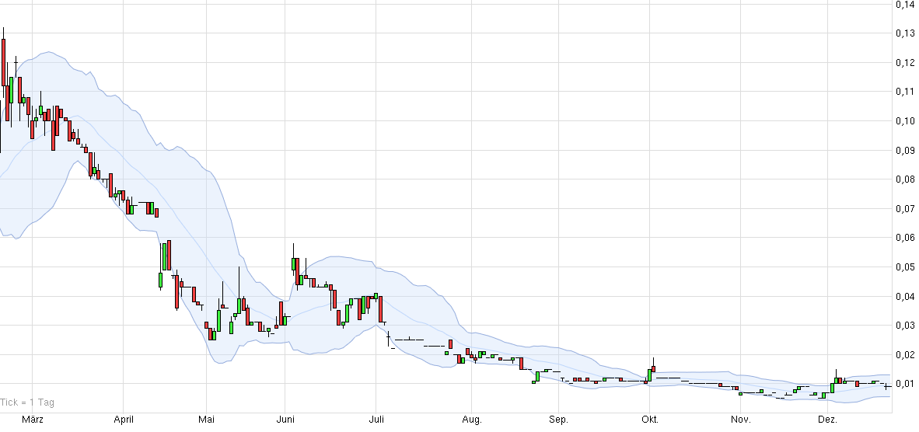This screenshot has width=919, height=432.
Task: Click the 0,01 price axis value
Action: (906, 384)
